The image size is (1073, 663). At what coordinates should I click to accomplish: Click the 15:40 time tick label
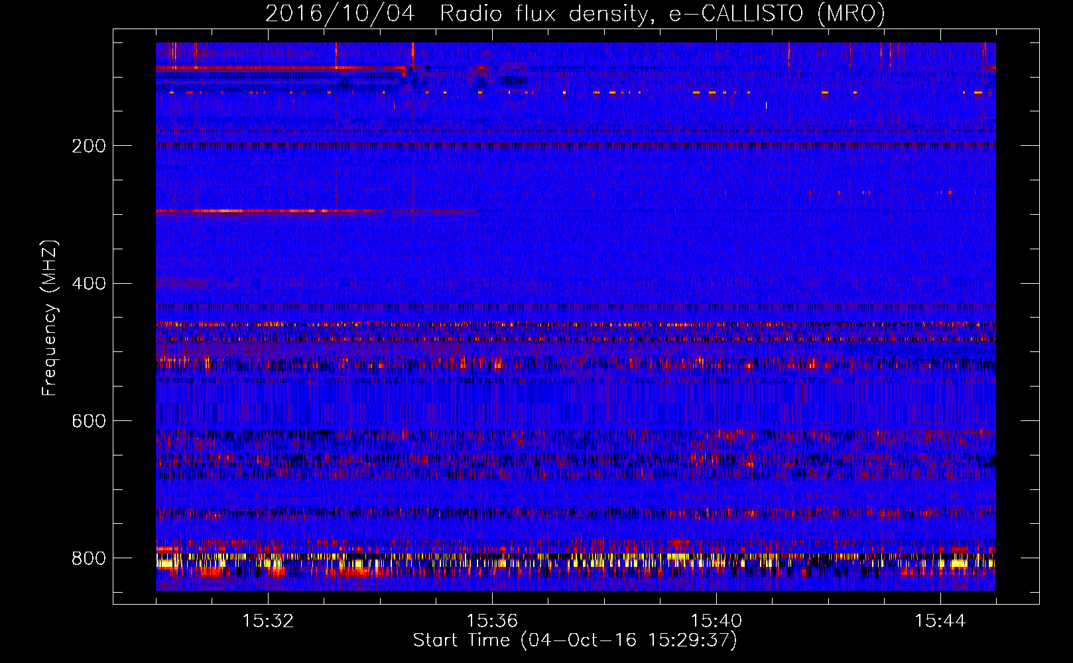click(x=716, y=621)
